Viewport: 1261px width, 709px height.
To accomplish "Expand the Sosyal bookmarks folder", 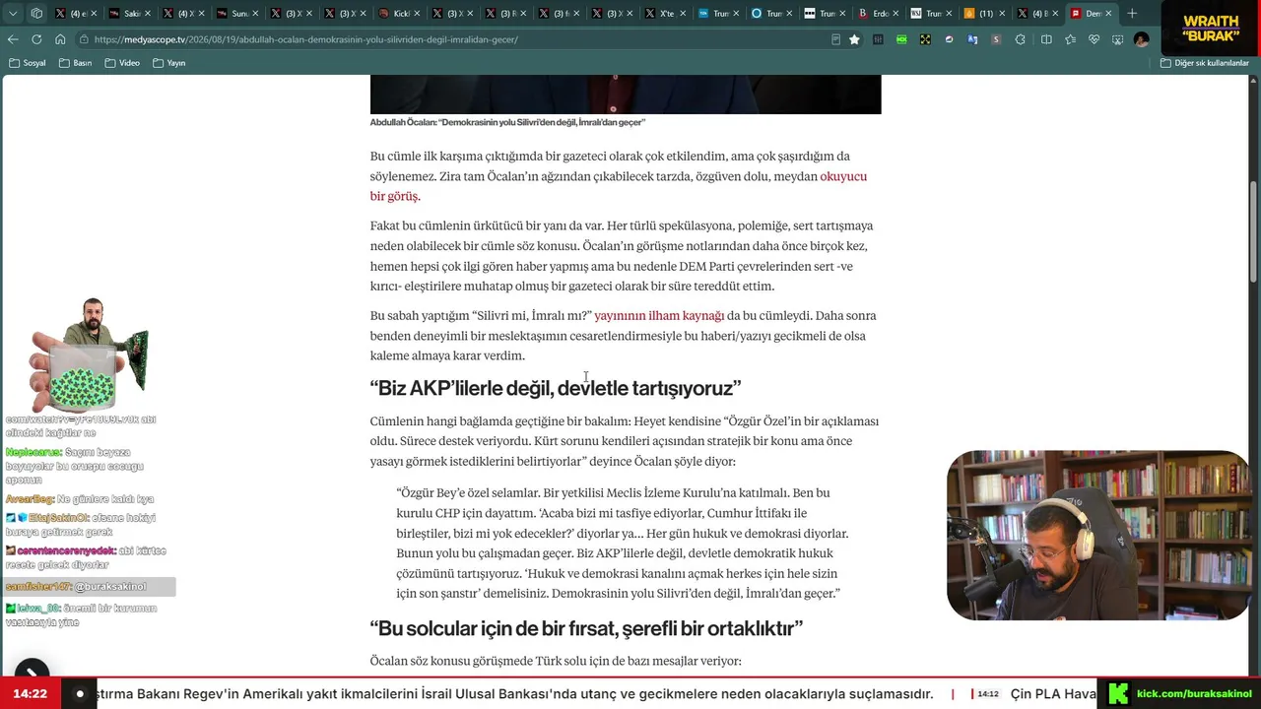I will [28, 63].
